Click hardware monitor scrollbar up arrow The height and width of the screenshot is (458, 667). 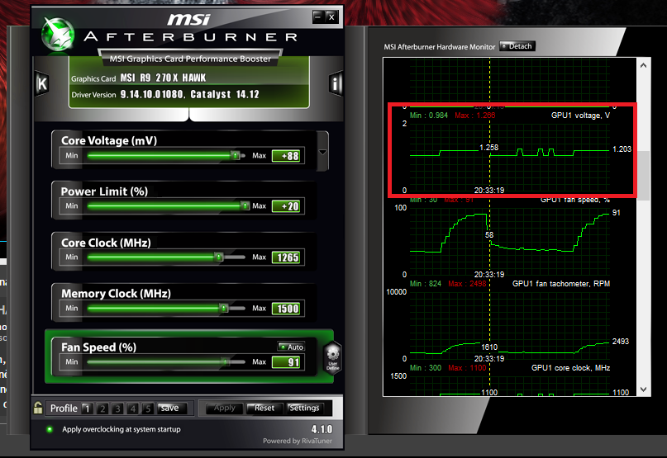tap(643, 65)
